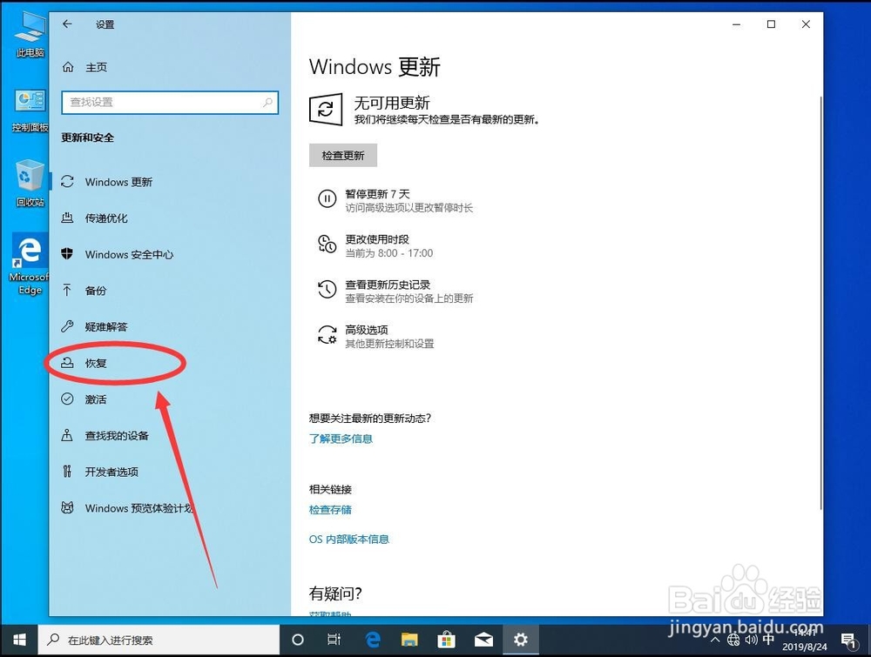The image size is (871, 657).
Task: Click the Cortana circle on taskbar
Action: (298, 640)
